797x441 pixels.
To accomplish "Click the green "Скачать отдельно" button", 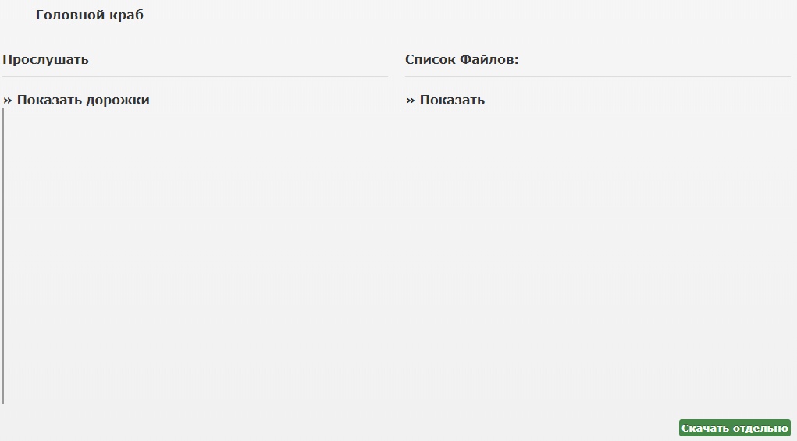I will point(735,428).
